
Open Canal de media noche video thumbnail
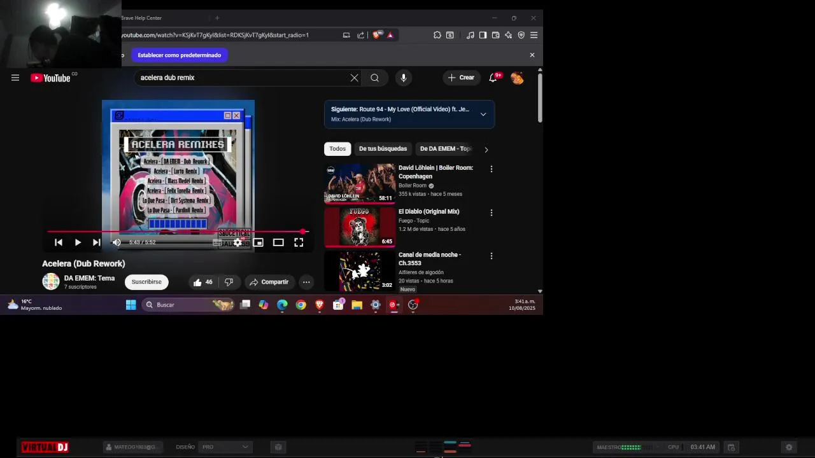click(360, 270)
